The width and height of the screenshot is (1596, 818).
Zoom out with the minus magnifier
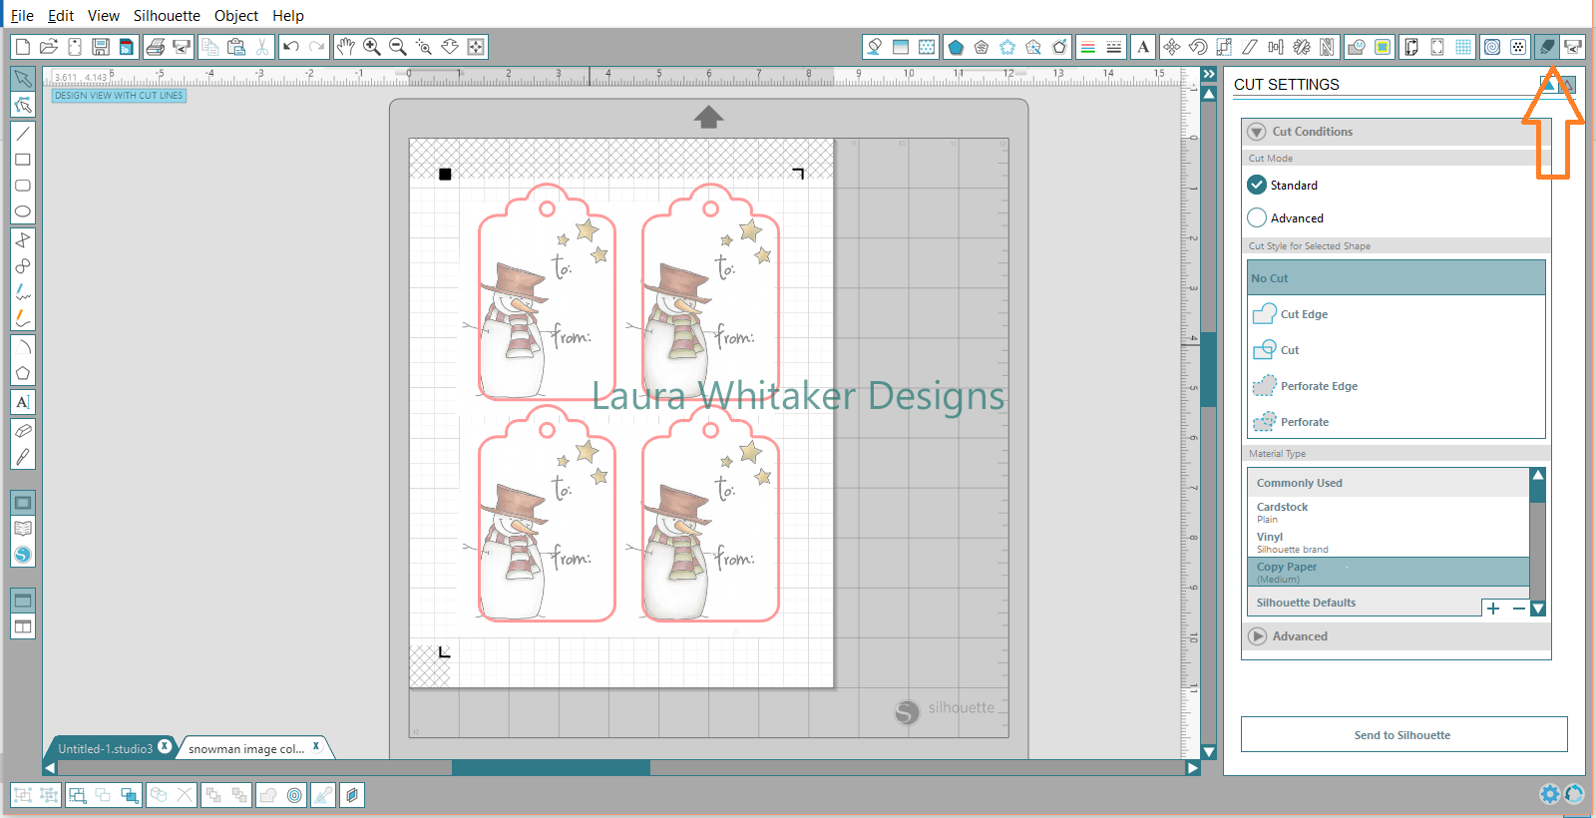[397, 47]
